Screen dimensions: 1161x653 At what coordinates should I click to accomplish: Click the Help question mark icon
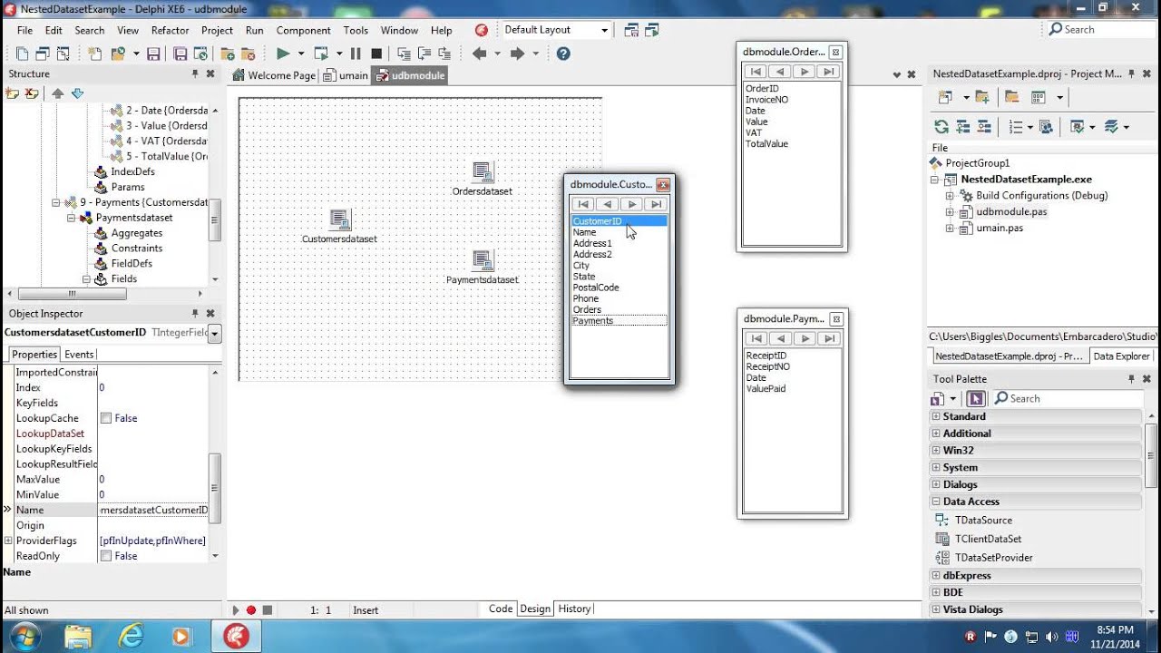point(563,54)
